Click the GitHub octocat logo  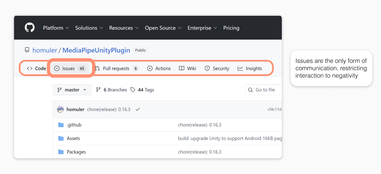pos(30,28)
